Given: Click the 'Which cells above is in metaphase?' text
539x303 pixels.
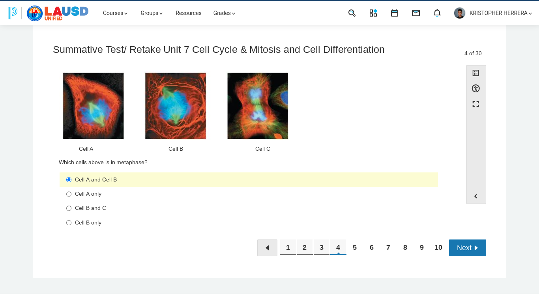Looking at the screenshot, I should 103,162.
